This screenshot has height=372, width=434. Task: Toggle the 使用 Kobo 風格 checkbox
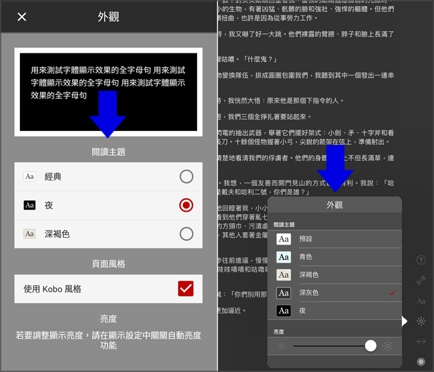186,289
